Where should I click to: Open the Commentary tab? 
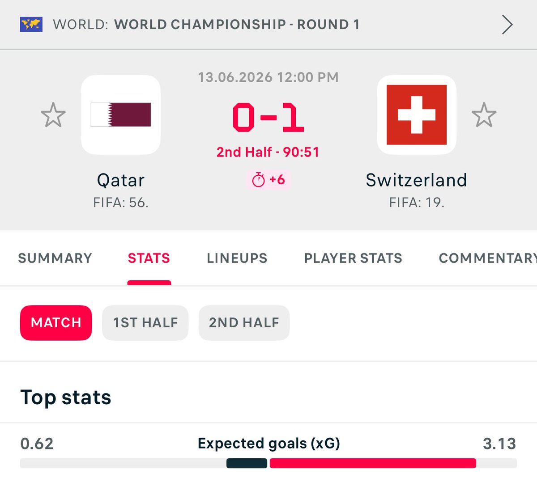click(x=488, y=258)
